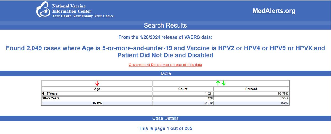Click the National Vaccine Information Center title text
Viewport: 331px width, 134px height.
[x=72, y=8]
